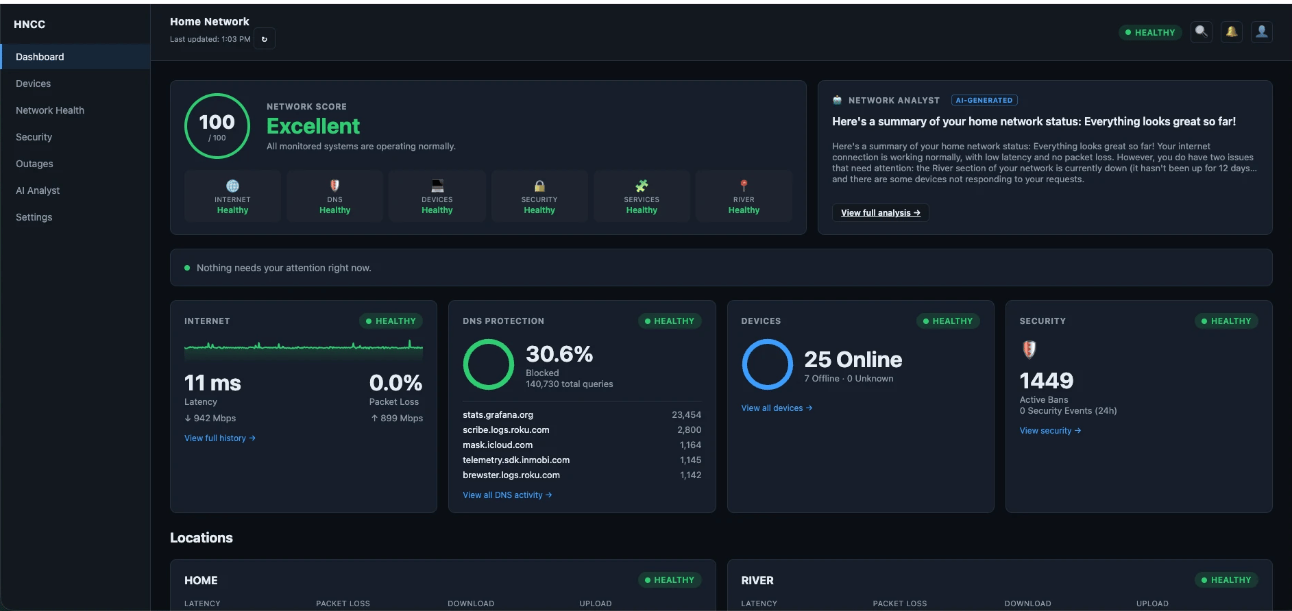Open View security link
The image size is (1292, 611).
pos(1050,430)
